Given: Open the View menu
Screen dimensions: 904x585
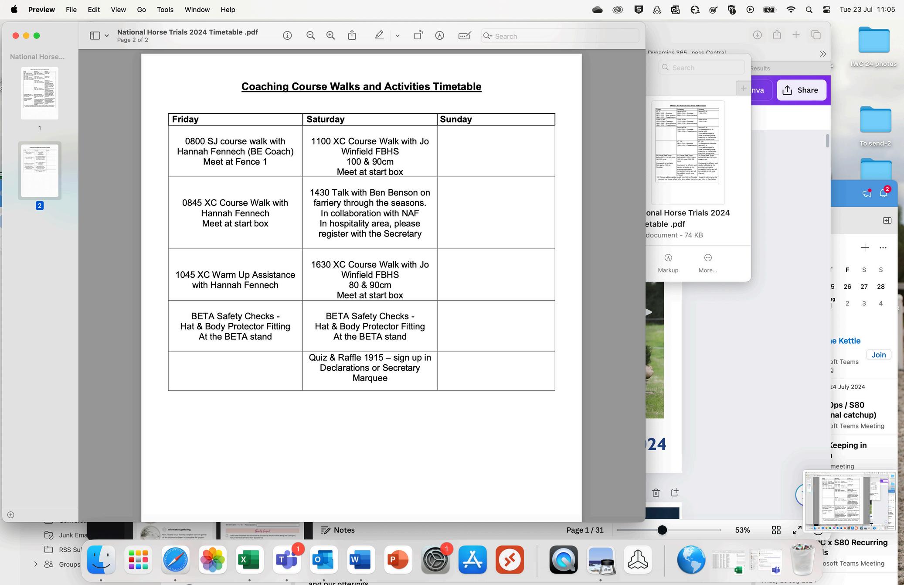Looking at the screenshot, I should pos(118,10).
